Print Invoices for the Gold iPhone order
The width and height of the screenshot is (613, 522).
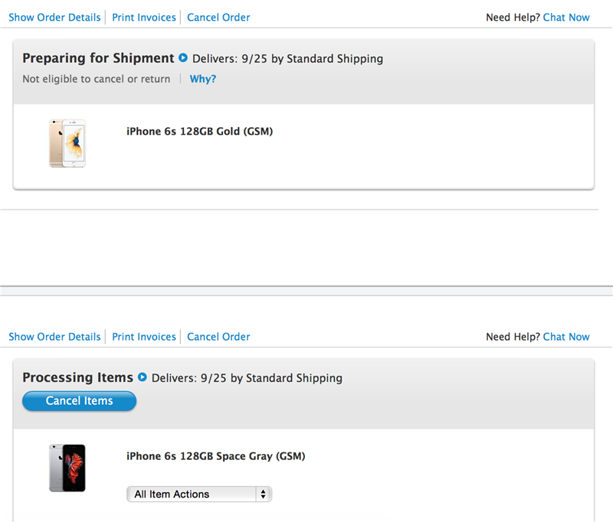coord(144,17)
